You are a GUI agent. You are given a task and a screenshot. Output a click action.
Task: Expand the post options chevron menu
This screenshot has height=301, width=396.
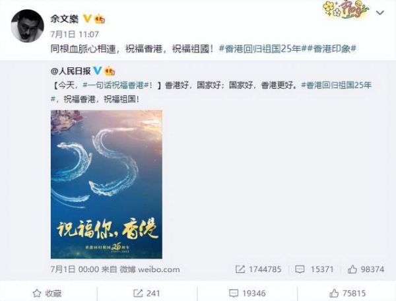click(380, 13)
